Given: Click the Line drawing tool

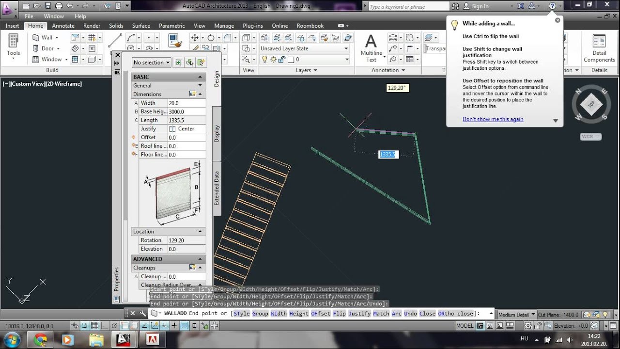Looking at the screenshot, I should pos(115,40).
